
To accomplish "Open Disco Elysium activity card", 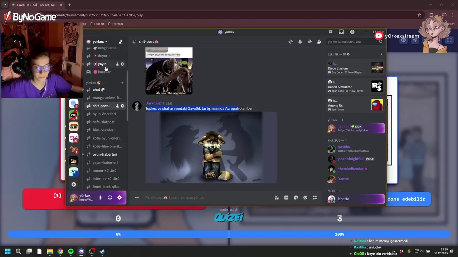I will point(355,68).
